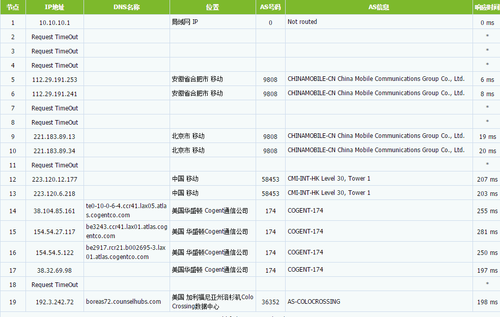Click 安徽省合肥市 移动 in node 5 row
This screenshot has height=317, width=500.
[x=198, y=79]
